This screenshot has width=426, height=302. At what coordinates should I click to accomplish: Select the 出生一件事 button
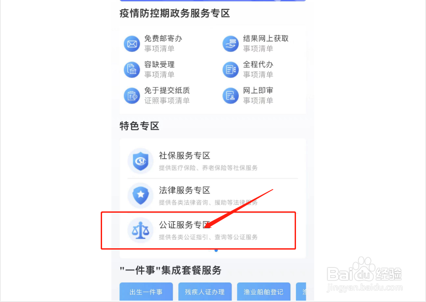pos(146,292)
